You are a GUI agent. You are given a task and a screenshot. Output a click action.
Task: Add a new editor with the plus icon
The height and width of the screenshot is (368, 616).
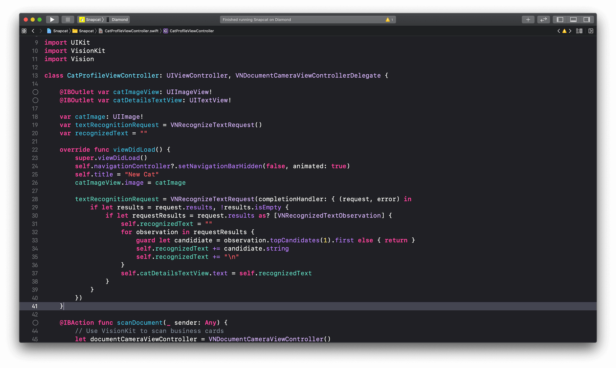[x=528, y=19]
